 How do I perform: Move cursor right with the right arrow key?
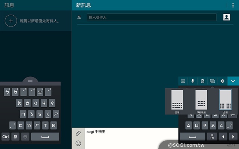(x=233, y=137)
